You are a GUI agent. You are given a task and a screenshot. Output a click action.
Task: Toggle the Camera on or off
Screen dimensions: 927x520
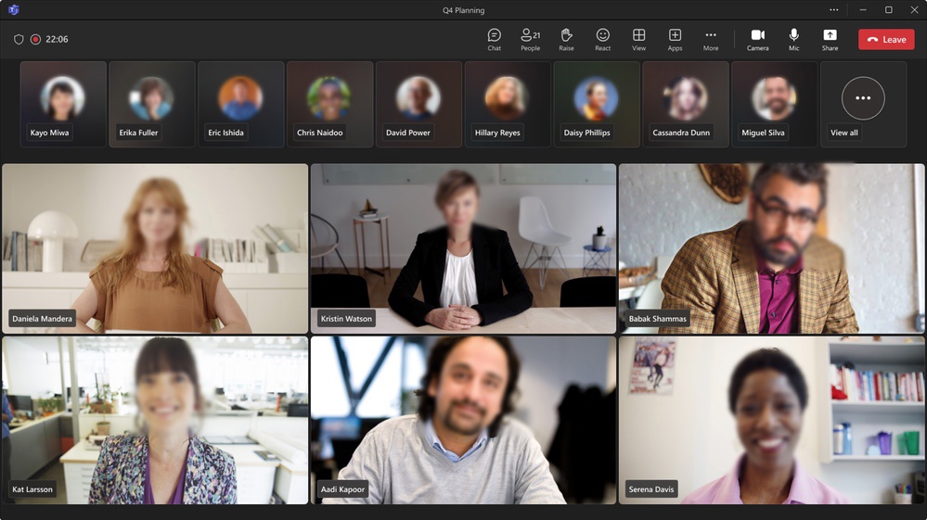pyautogui.click(x=757, y=40)
